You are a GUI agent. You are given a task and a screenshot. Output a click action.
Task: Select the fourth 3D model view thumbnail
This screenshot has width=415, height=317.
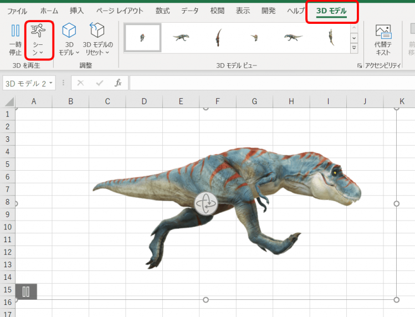(255, 38)
